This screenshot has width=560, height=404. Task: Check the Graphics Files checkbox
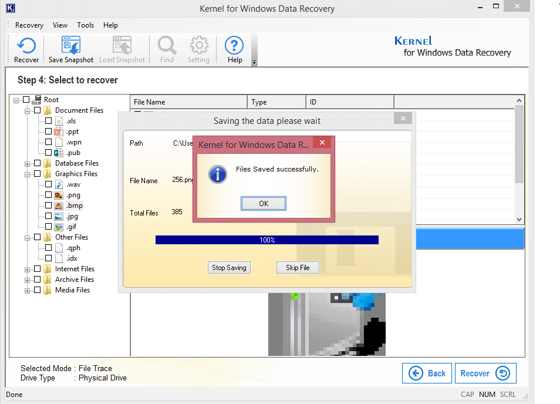pos(37,174)
